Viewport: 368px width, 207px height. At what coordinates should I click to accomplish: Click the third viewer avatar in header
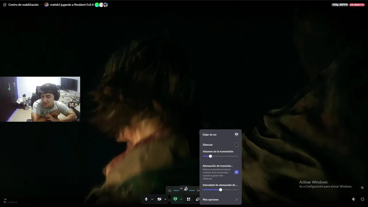pyautogui.click(x=106, y=5)
